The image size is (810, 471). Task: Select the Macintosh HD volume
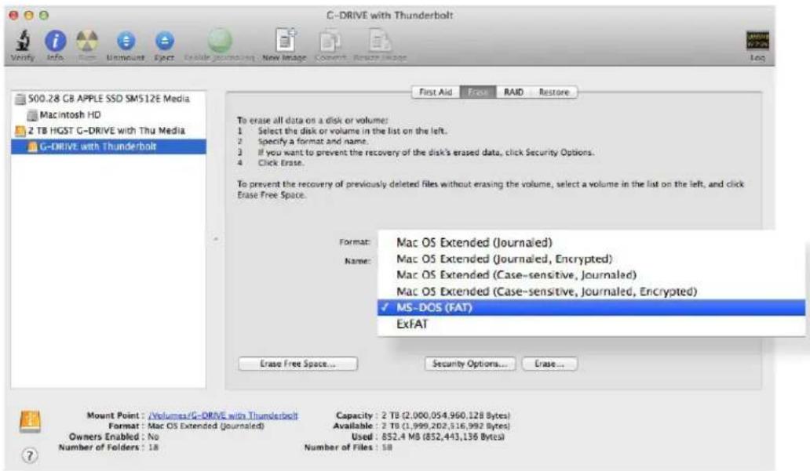coord(108,114)
